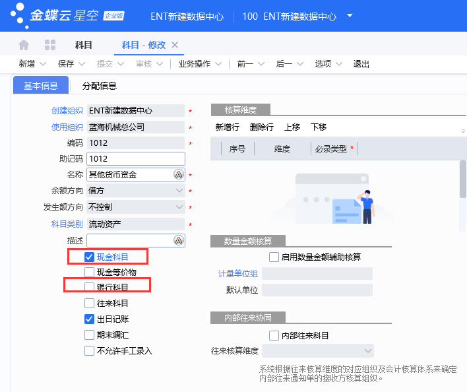Screen dimensions: 467x392
Task: Uncheck the 现金科目 checkbox
Action: coord(90,256)
